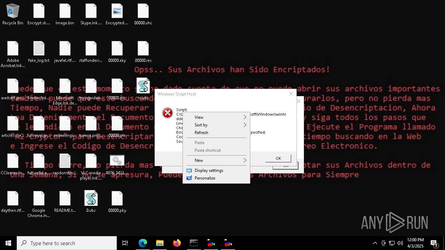Select the 00000.vhc file icon

click(143, 15)
